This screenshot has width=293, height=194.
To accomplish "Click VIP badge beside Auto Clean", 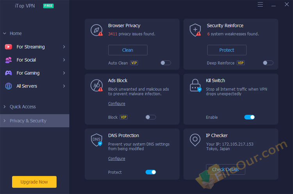I will 134,63.
